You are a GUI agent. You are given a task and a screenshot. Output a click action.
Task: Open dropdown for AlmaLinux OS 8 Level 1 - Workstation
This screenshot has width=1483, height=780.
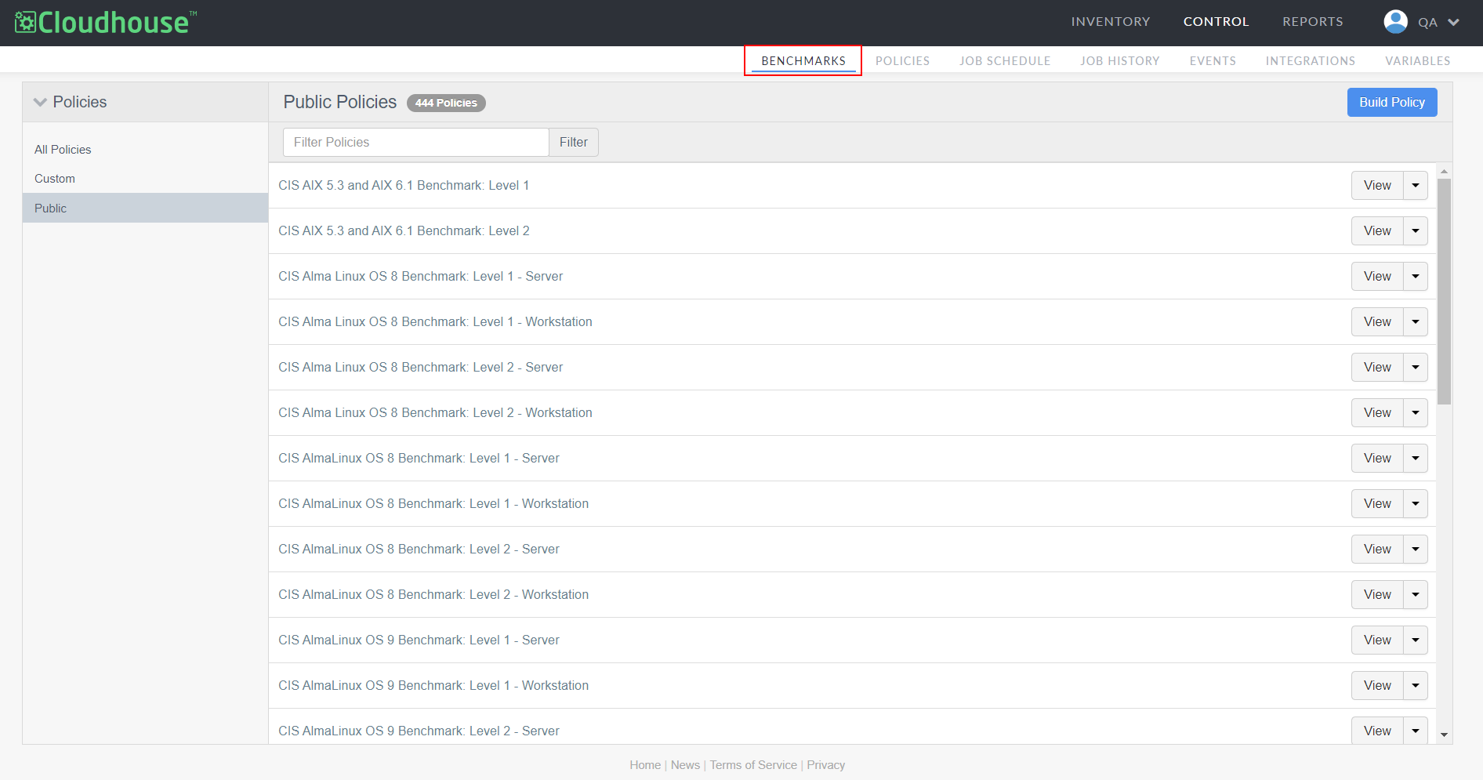(x=1415, y=504)
